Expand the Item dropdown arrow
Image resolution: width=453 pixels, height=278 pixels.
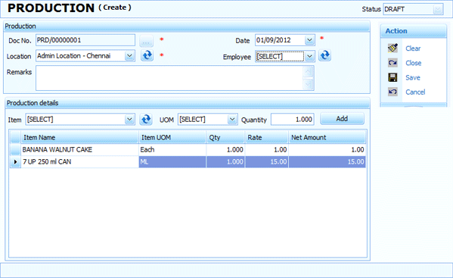tap(129, 119)
